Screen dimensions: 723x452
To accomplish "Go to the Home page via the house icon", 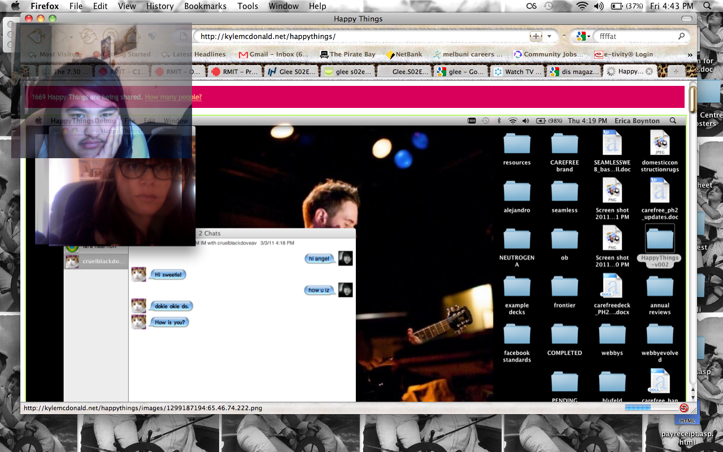I will click(x=133, y=37).
